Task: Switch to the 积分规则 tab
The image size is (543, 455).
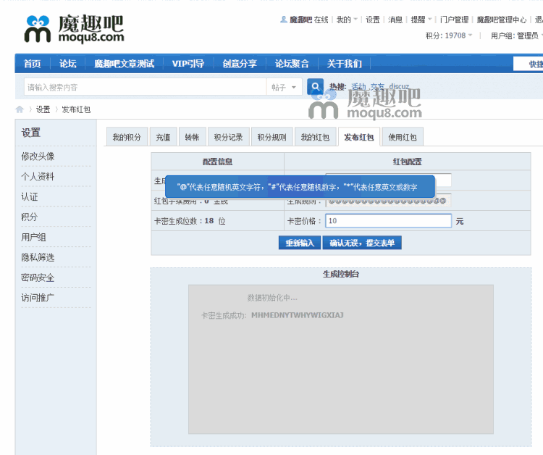Action: (271, 137)
